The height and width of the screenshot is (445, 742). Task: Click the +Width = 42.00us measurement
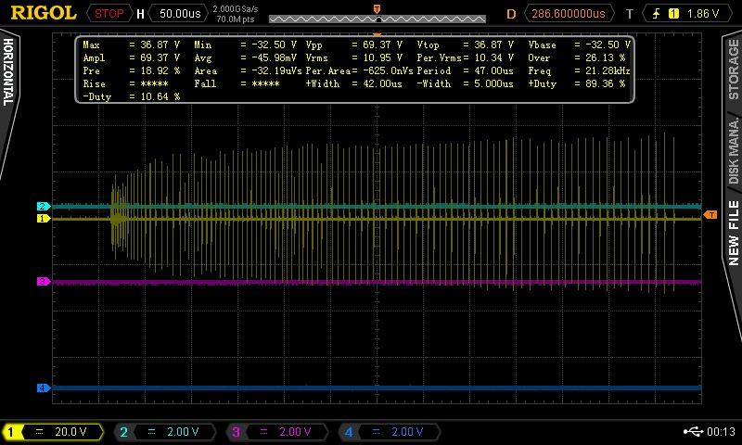[x=354, y=83]
